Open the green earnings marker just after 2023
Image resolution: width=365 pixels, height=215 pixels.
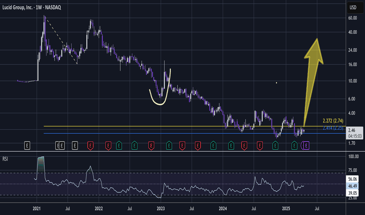[x=169, y=146]
